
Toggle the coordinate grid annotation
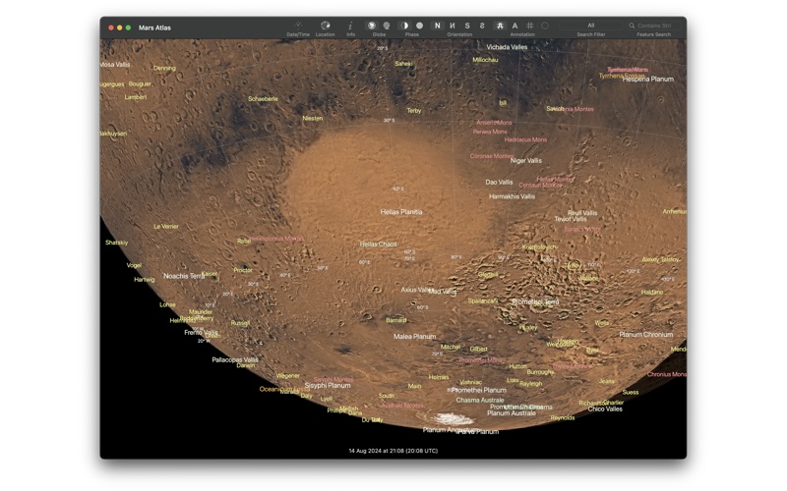pos(530,26)
